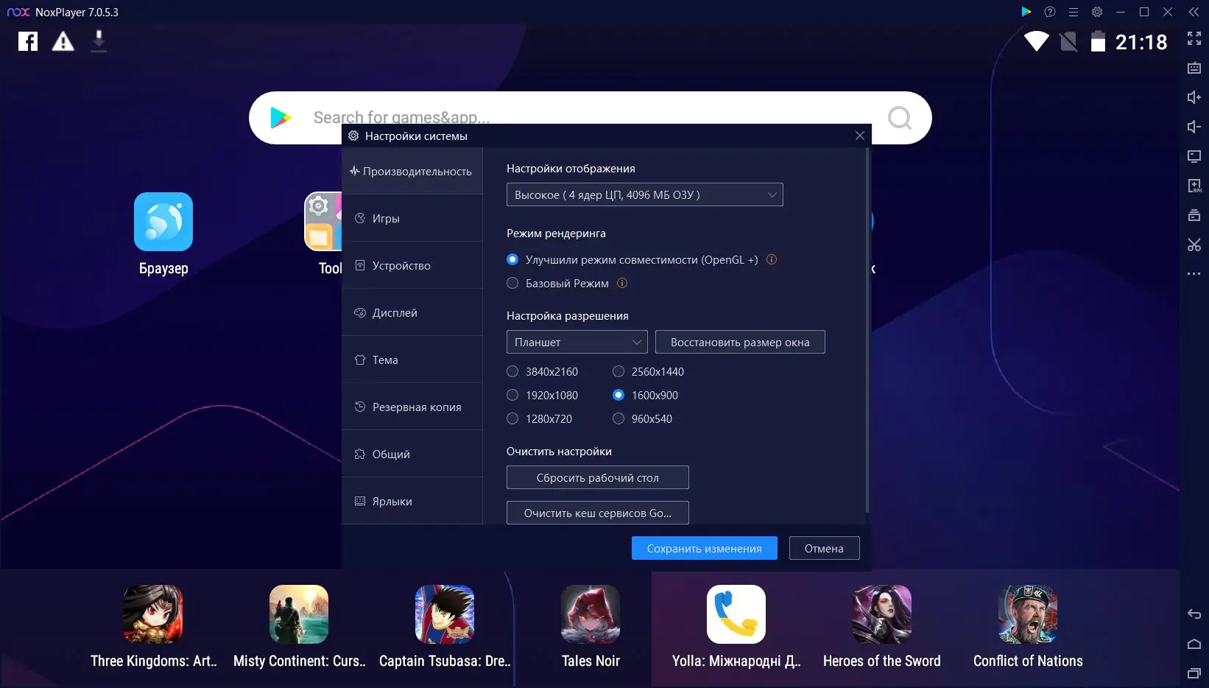Open the Общий settings tab
This screenshot has height=688, width=1209.
point(412,454)
